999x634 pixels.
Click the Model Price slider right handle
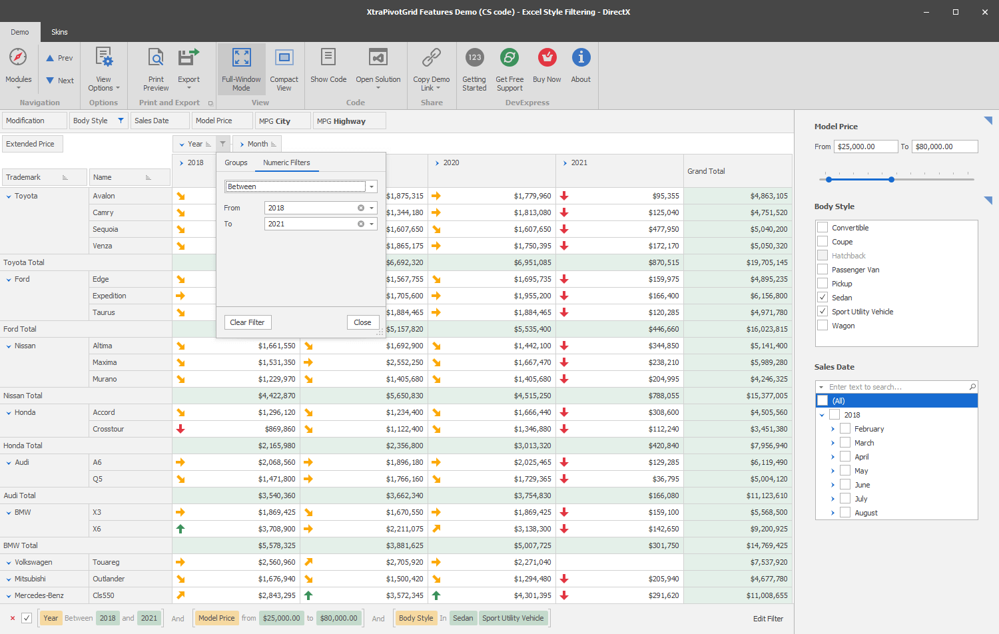[891, 179]
